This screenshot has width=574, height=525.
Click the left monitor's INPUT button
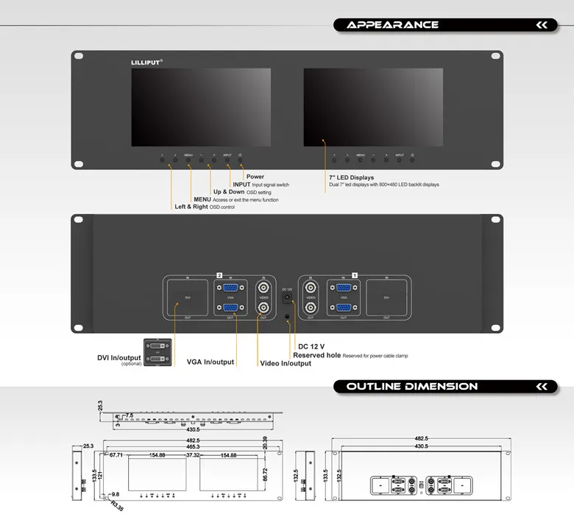[227, 160]
